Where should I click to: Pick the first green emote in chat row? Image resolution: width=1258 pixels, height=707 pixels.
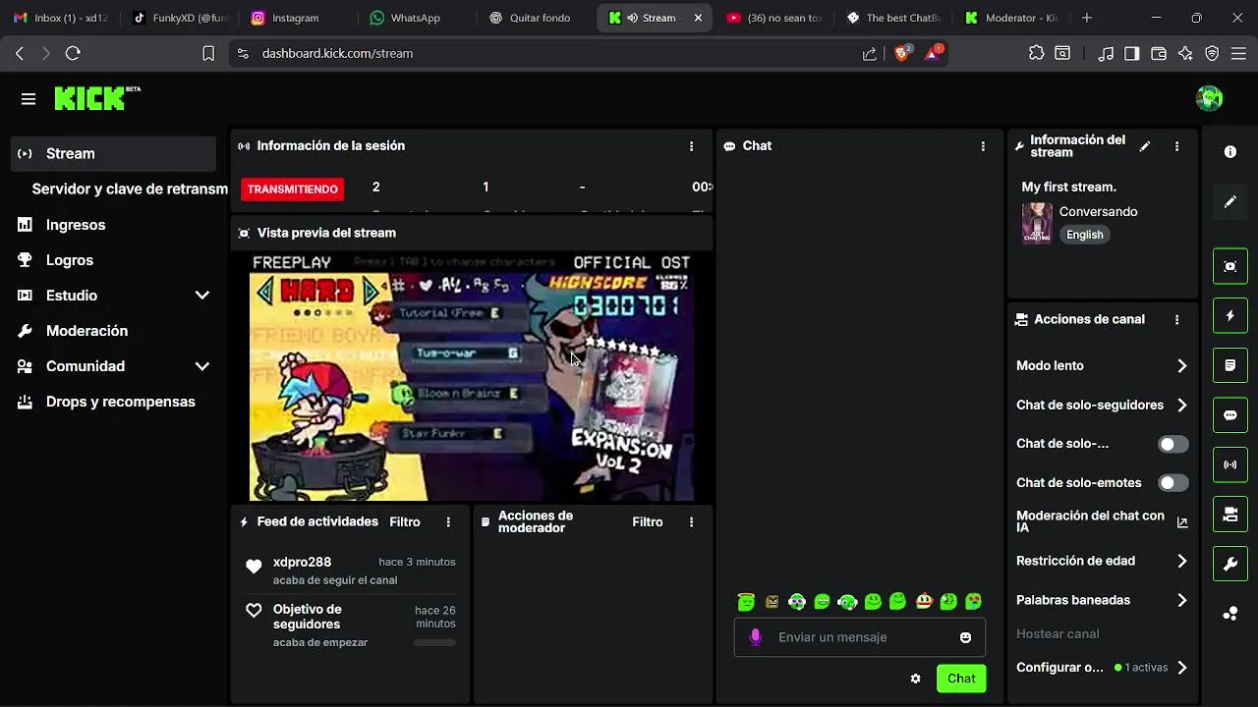click(746, 602)
